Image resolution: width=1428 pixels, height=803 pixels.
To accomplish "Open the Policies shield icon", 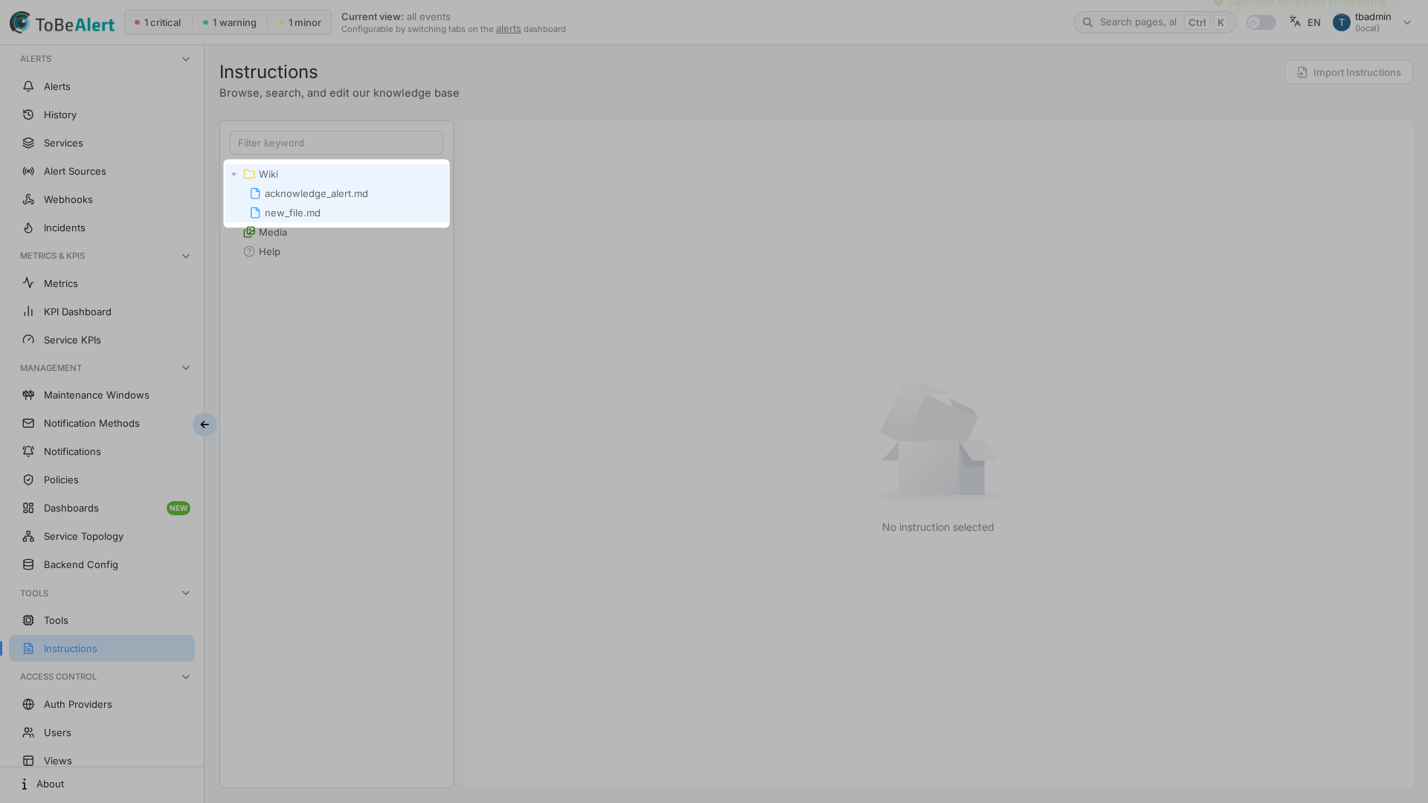I will tap(28, 480).
